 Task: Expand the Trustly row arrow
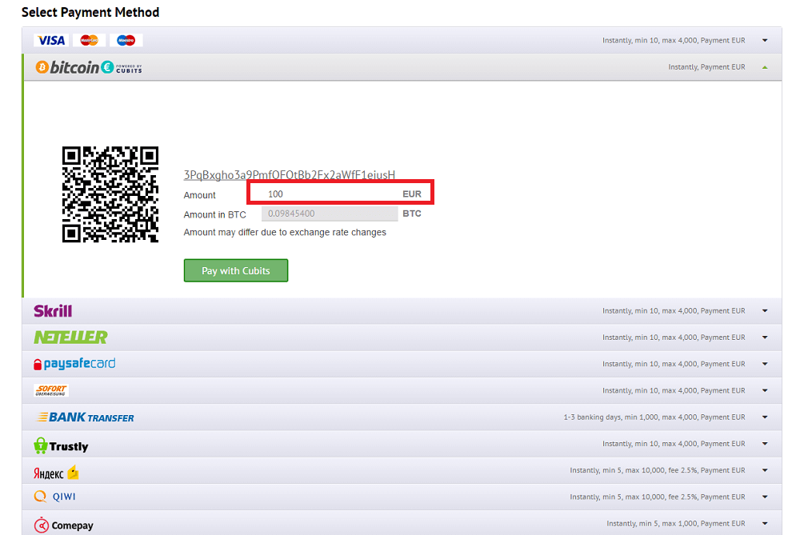tap(765, 444)
